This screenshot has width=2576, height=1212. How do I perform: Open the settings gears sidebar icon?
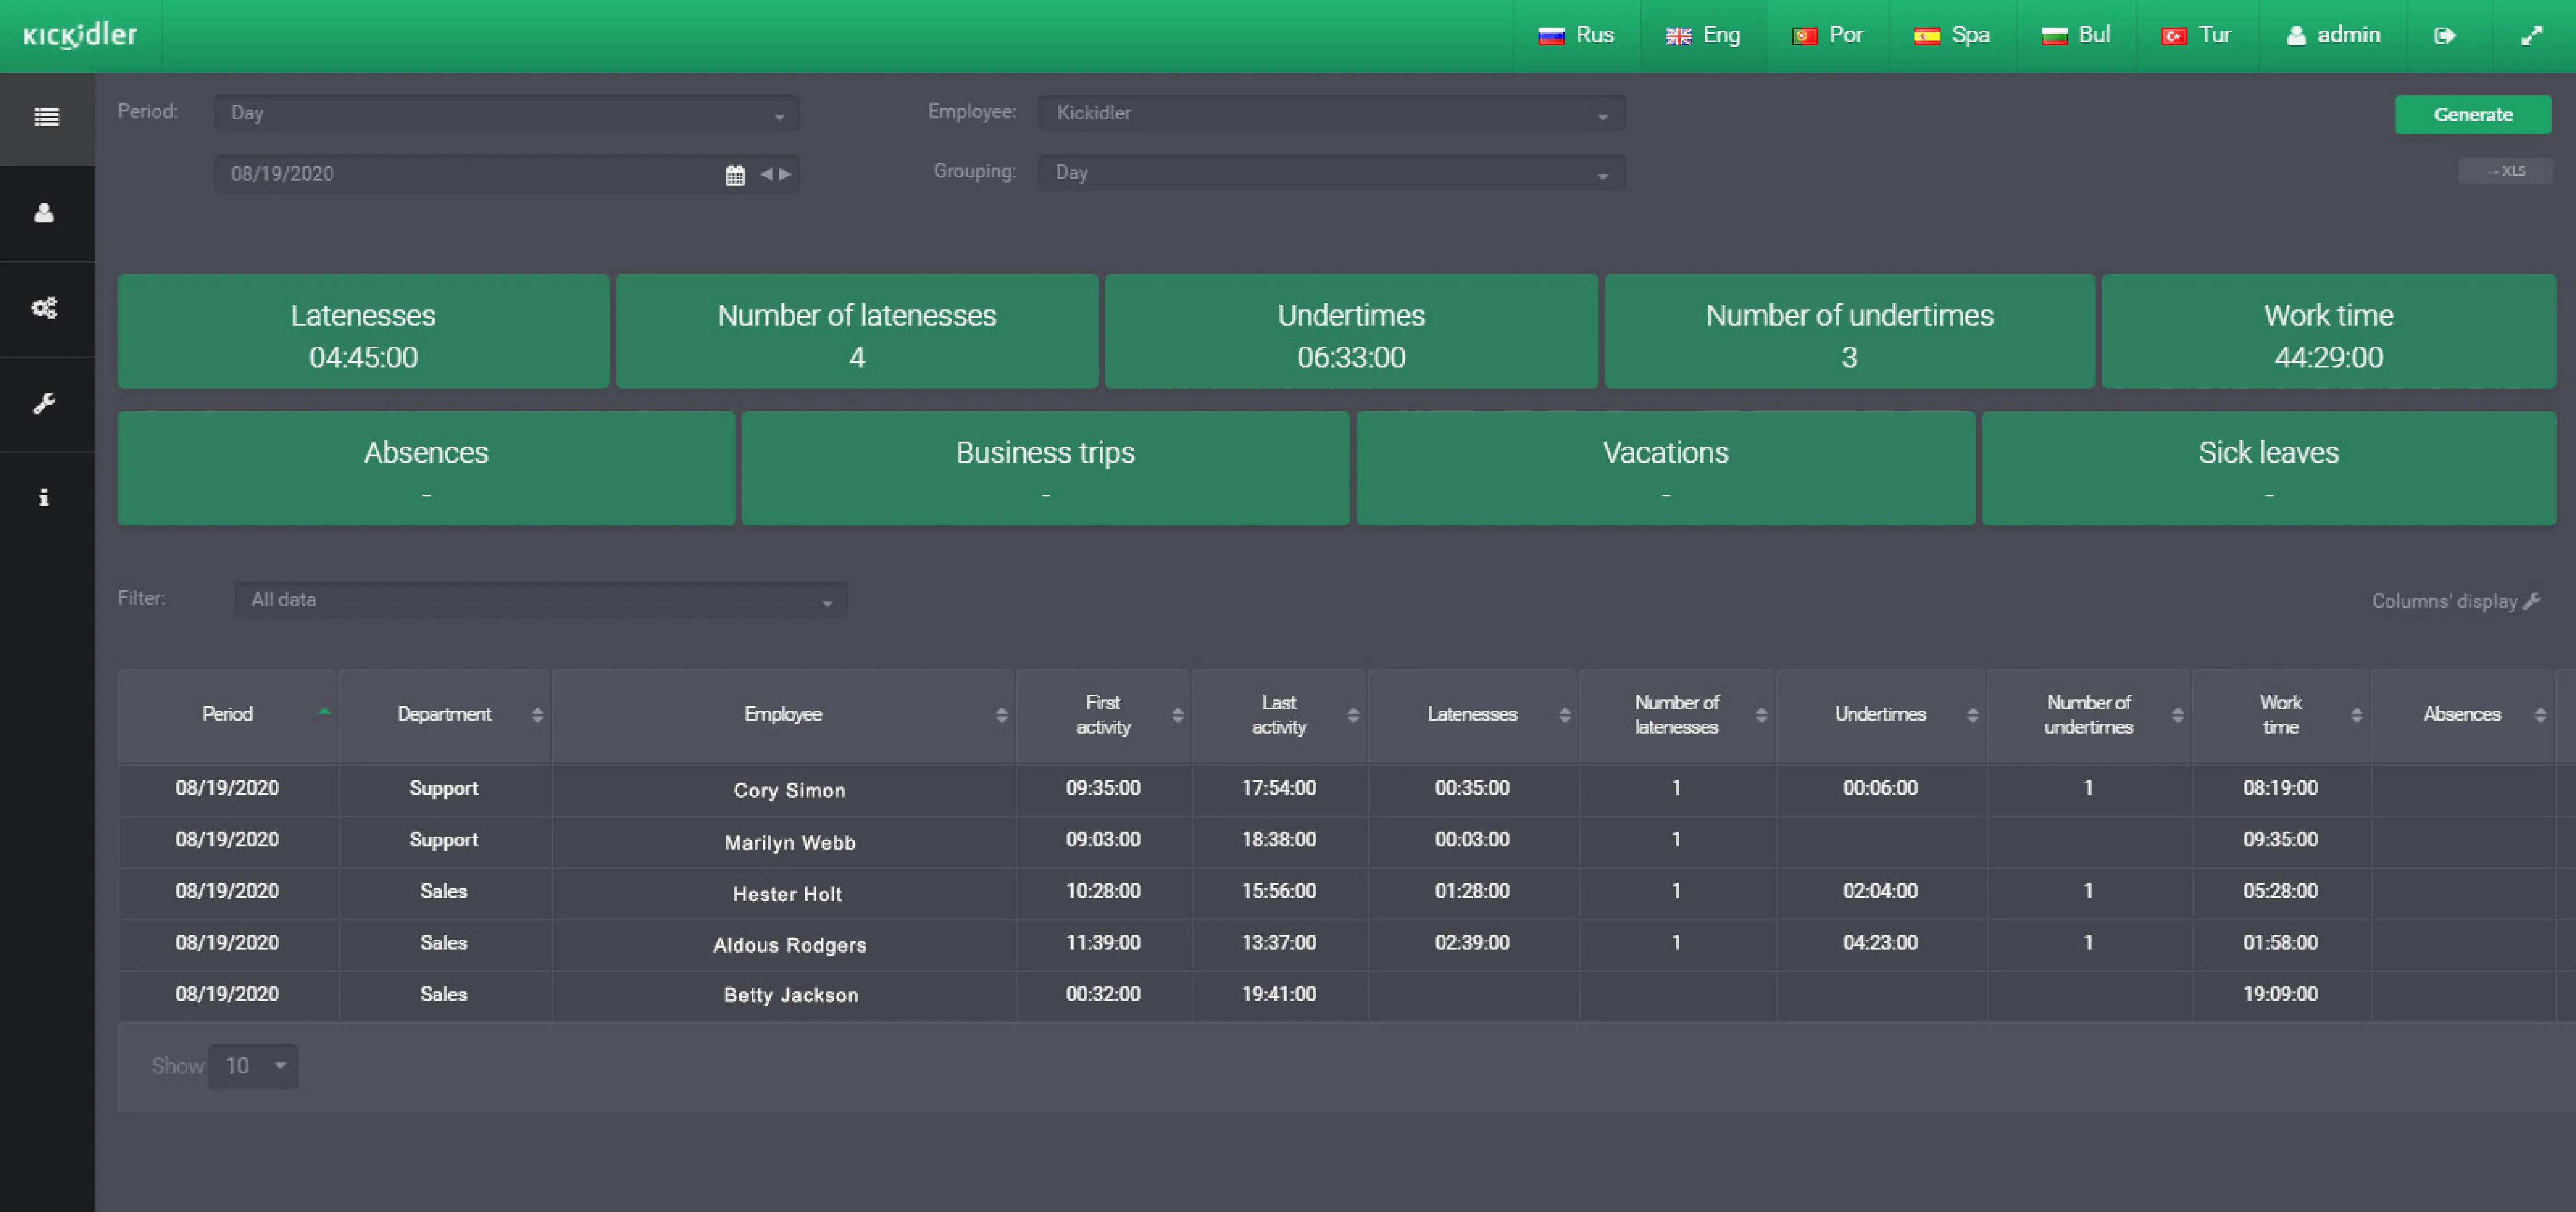pyautogui.click(x=44, y=308)
